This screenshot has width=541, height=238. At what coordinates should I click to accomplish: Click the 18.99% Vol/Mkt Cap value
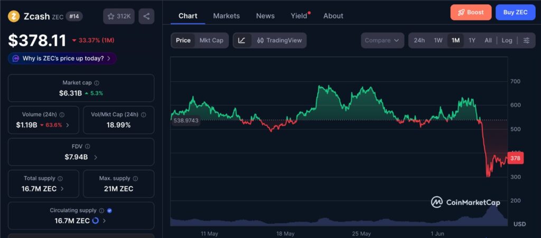pos(119,125)
